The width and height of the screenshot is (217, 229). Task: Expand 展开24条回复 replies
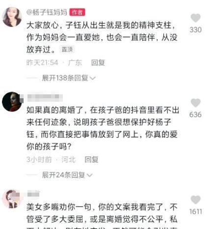click(63, 175)
